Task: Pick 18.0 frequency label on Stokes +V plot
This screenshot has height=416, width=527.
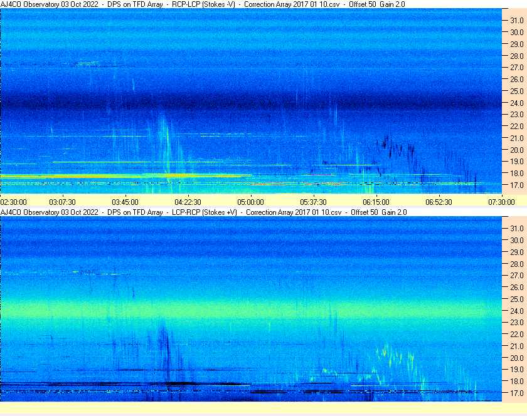Action: 517,381
